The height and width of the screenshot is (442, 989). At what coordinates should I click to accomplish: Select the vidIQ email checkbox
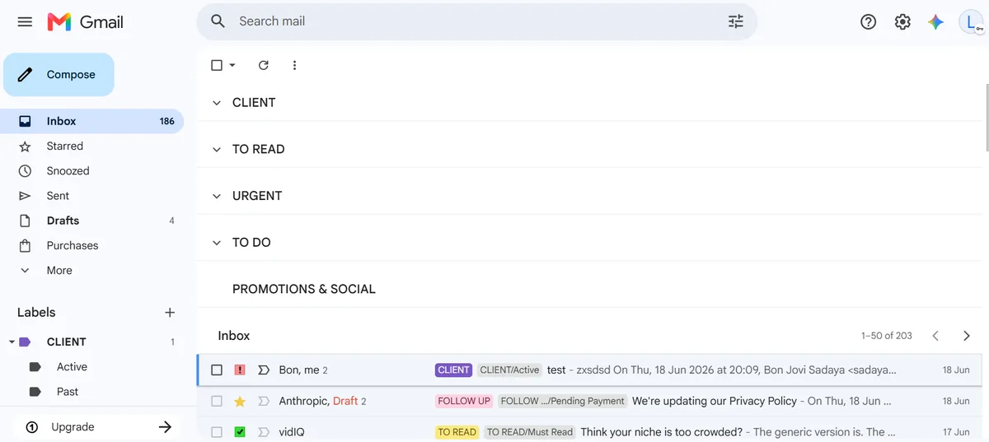tap(217, 432)
